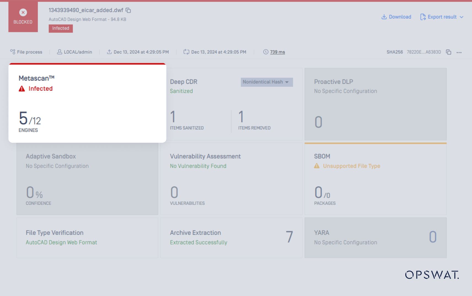The height and width of the screenshot is (296, 472).
Task: Click the underlined 739 ms link
Action: pos(277,52)
